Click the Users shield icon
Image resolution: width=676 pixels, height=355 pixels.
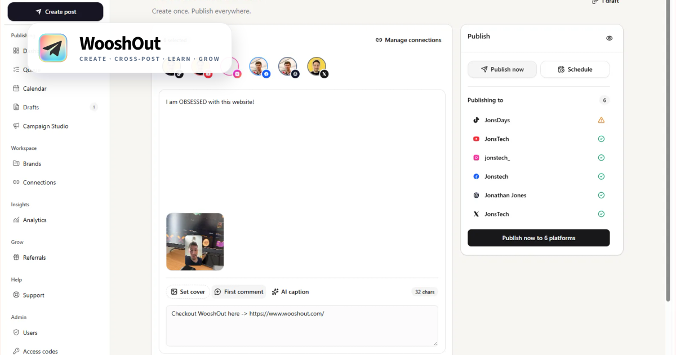click(x=16, y=332)
